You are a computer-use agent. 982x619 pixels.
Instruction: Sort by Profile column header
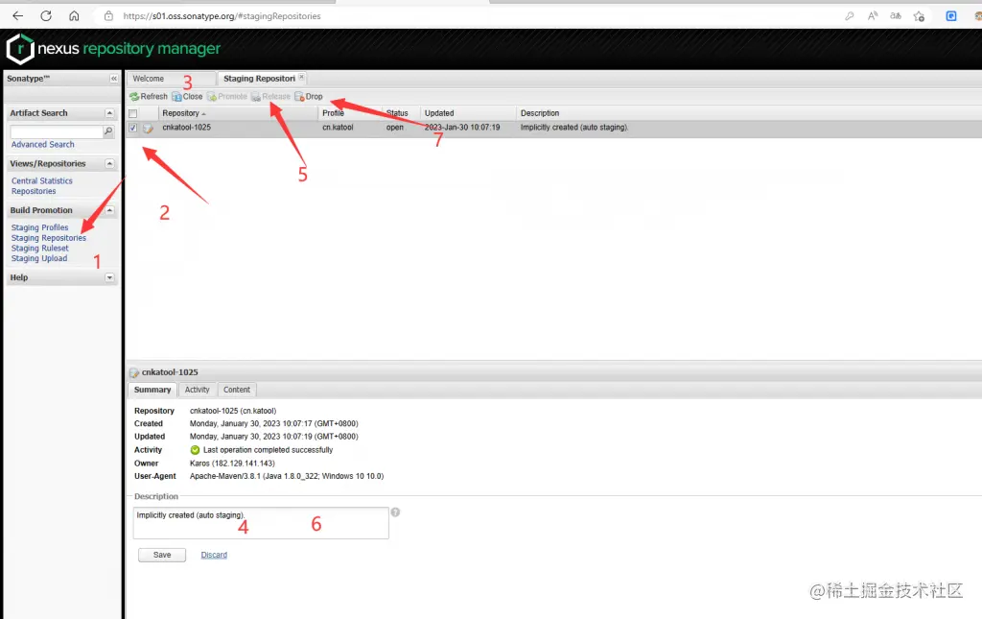point(350,113)
